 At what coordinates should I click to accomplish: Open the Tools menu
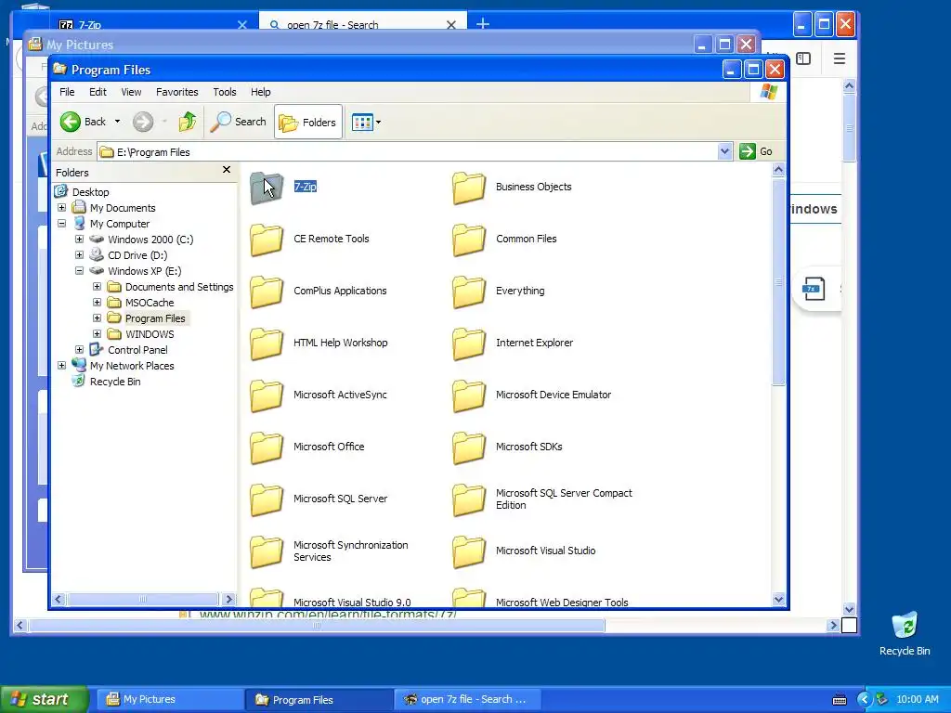[x=225, y=92]
